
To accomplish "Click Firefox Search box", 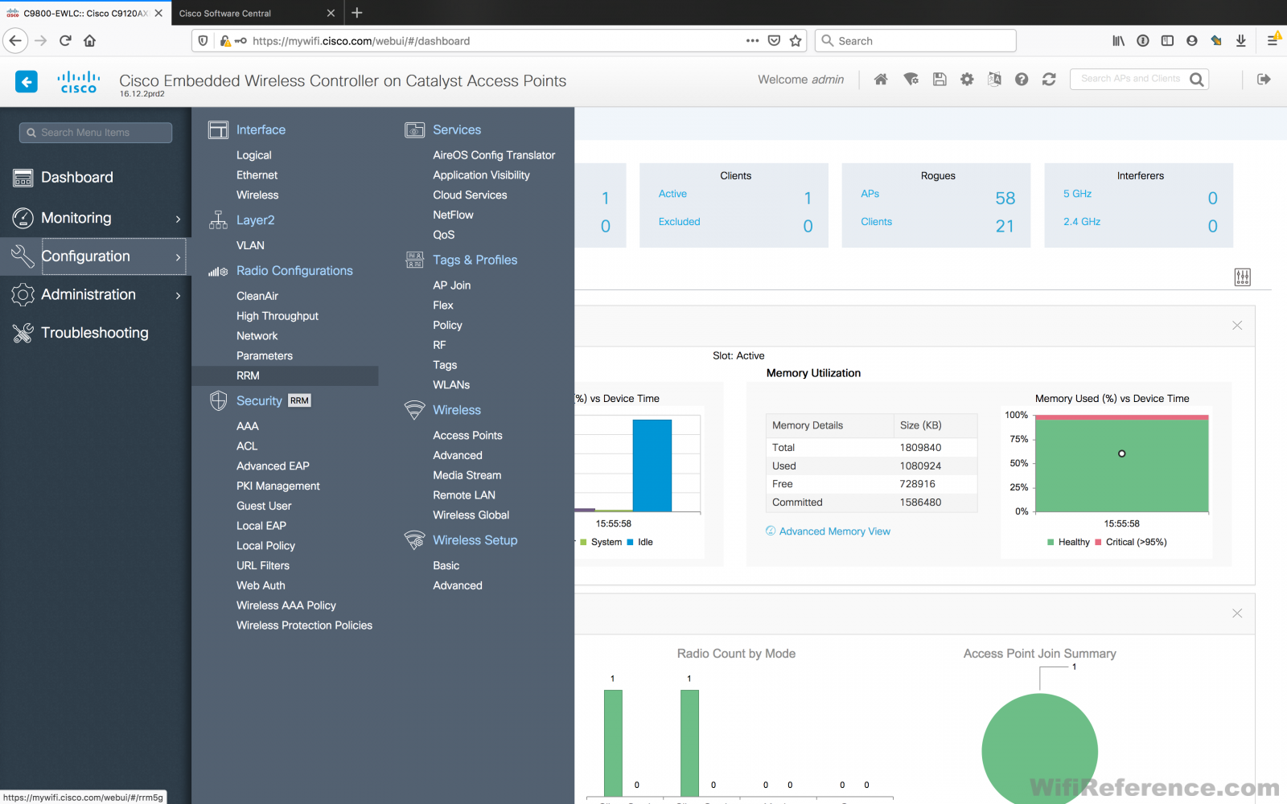I will (x=915, y=41).
